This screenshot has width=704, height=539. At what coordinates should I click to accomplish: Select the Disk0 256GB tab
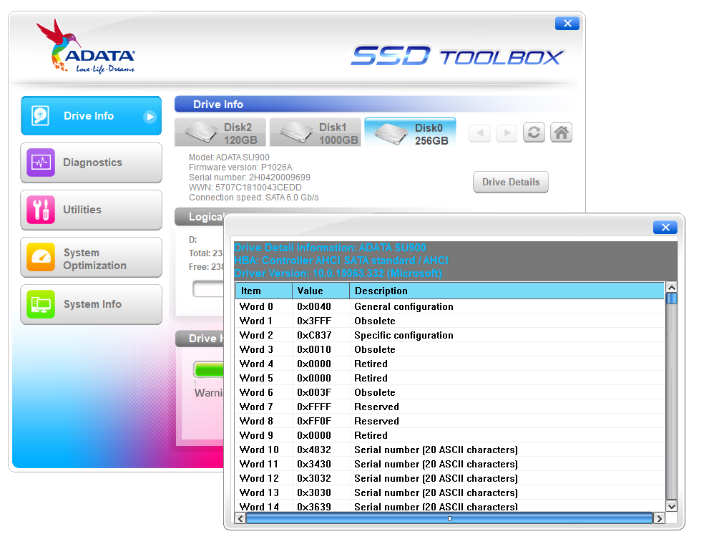point(411,132)
